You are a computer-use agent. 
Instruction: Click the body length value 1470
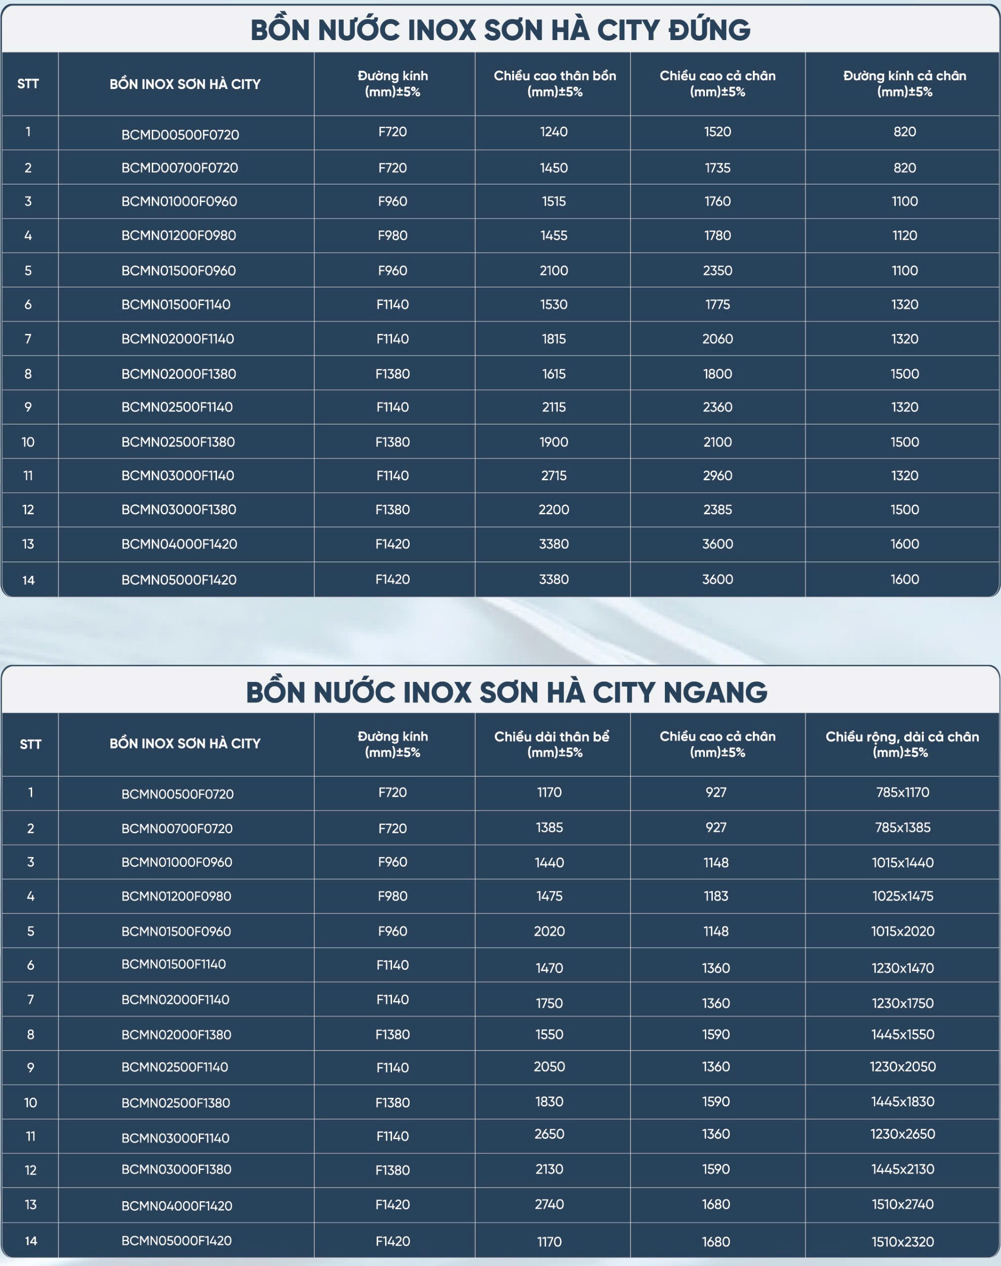pos(549,968)
